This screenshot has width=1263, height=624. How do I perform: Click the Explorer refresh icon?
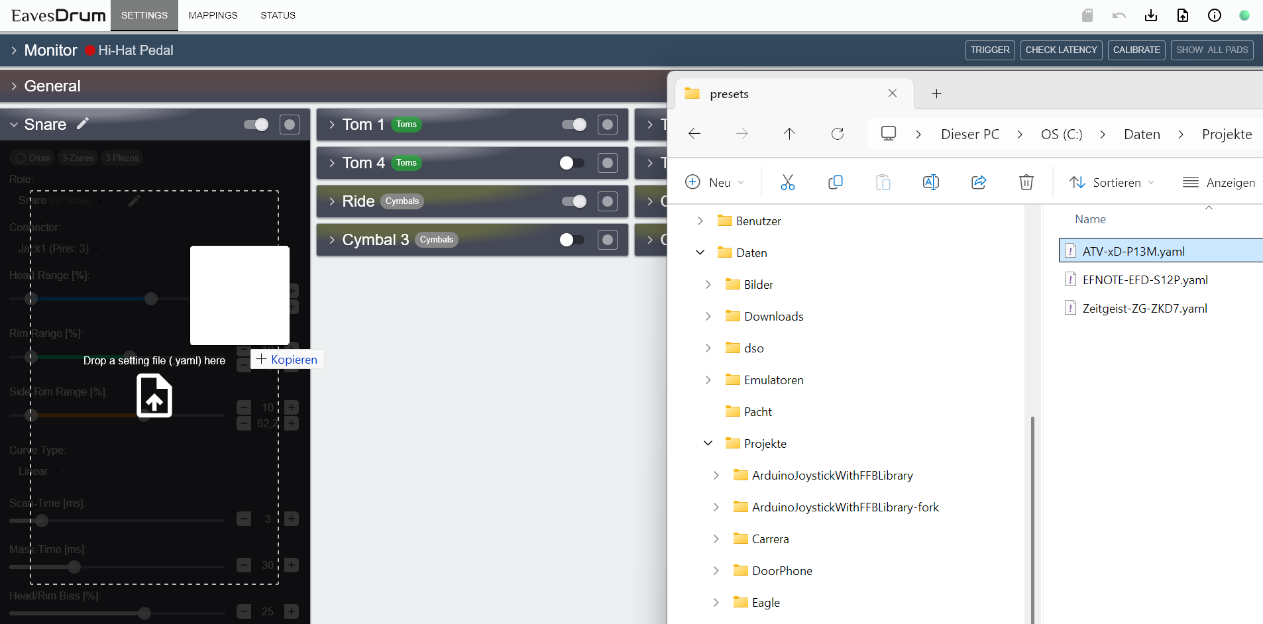pos(838,134)
